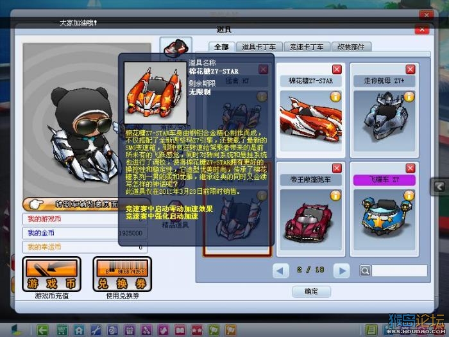
Task: Click tooltip kart preview image of 棉花糖Z7-STAR
Action: click(x=155, y=92)
